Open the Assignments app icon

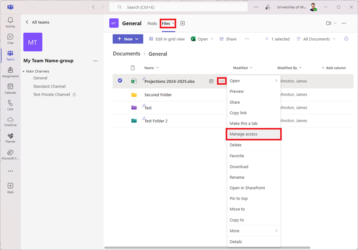10,72
